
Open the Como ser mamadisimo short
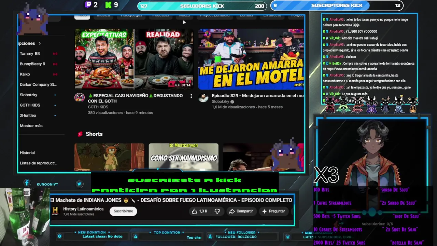[184, 157]
